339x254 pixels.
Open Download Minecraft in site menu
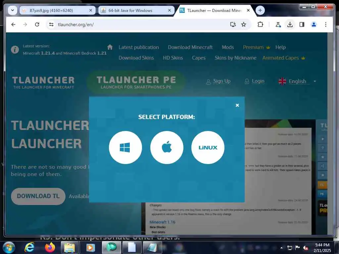point(190,47)
